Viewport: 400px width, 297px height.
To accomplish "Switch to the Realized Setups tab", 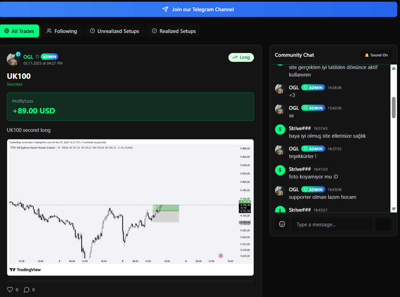I will tap(174, 31).
